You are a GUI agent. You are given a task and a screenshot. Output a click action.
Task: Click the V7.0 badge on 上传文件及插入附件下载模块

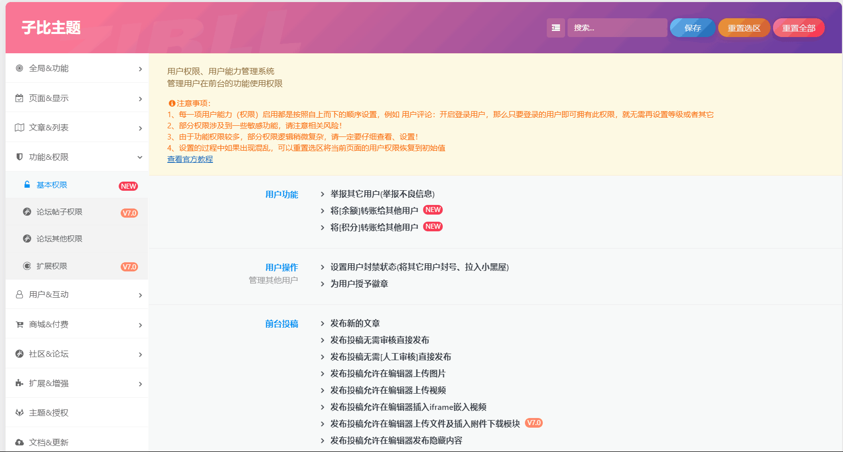[534, 423]
